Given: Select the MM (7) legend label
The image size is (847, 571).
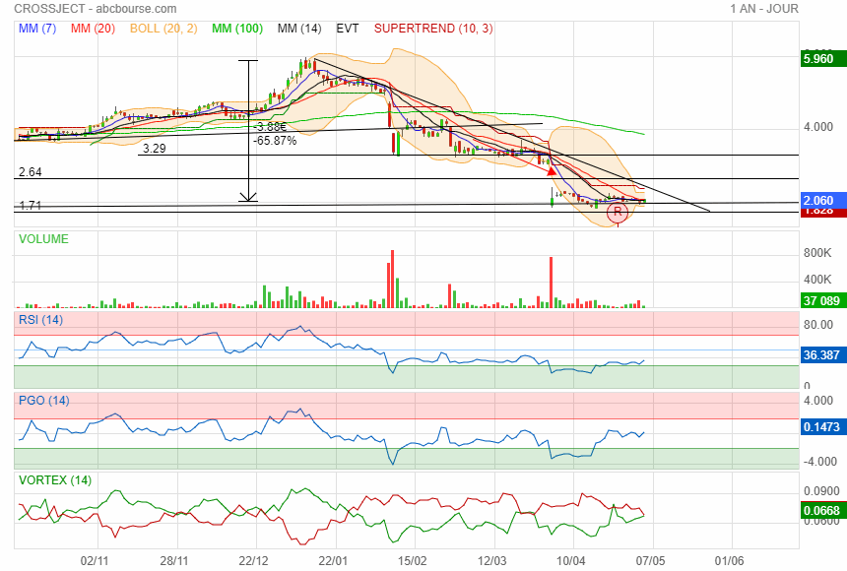Looking at the screenshot, I should [37, 29].
